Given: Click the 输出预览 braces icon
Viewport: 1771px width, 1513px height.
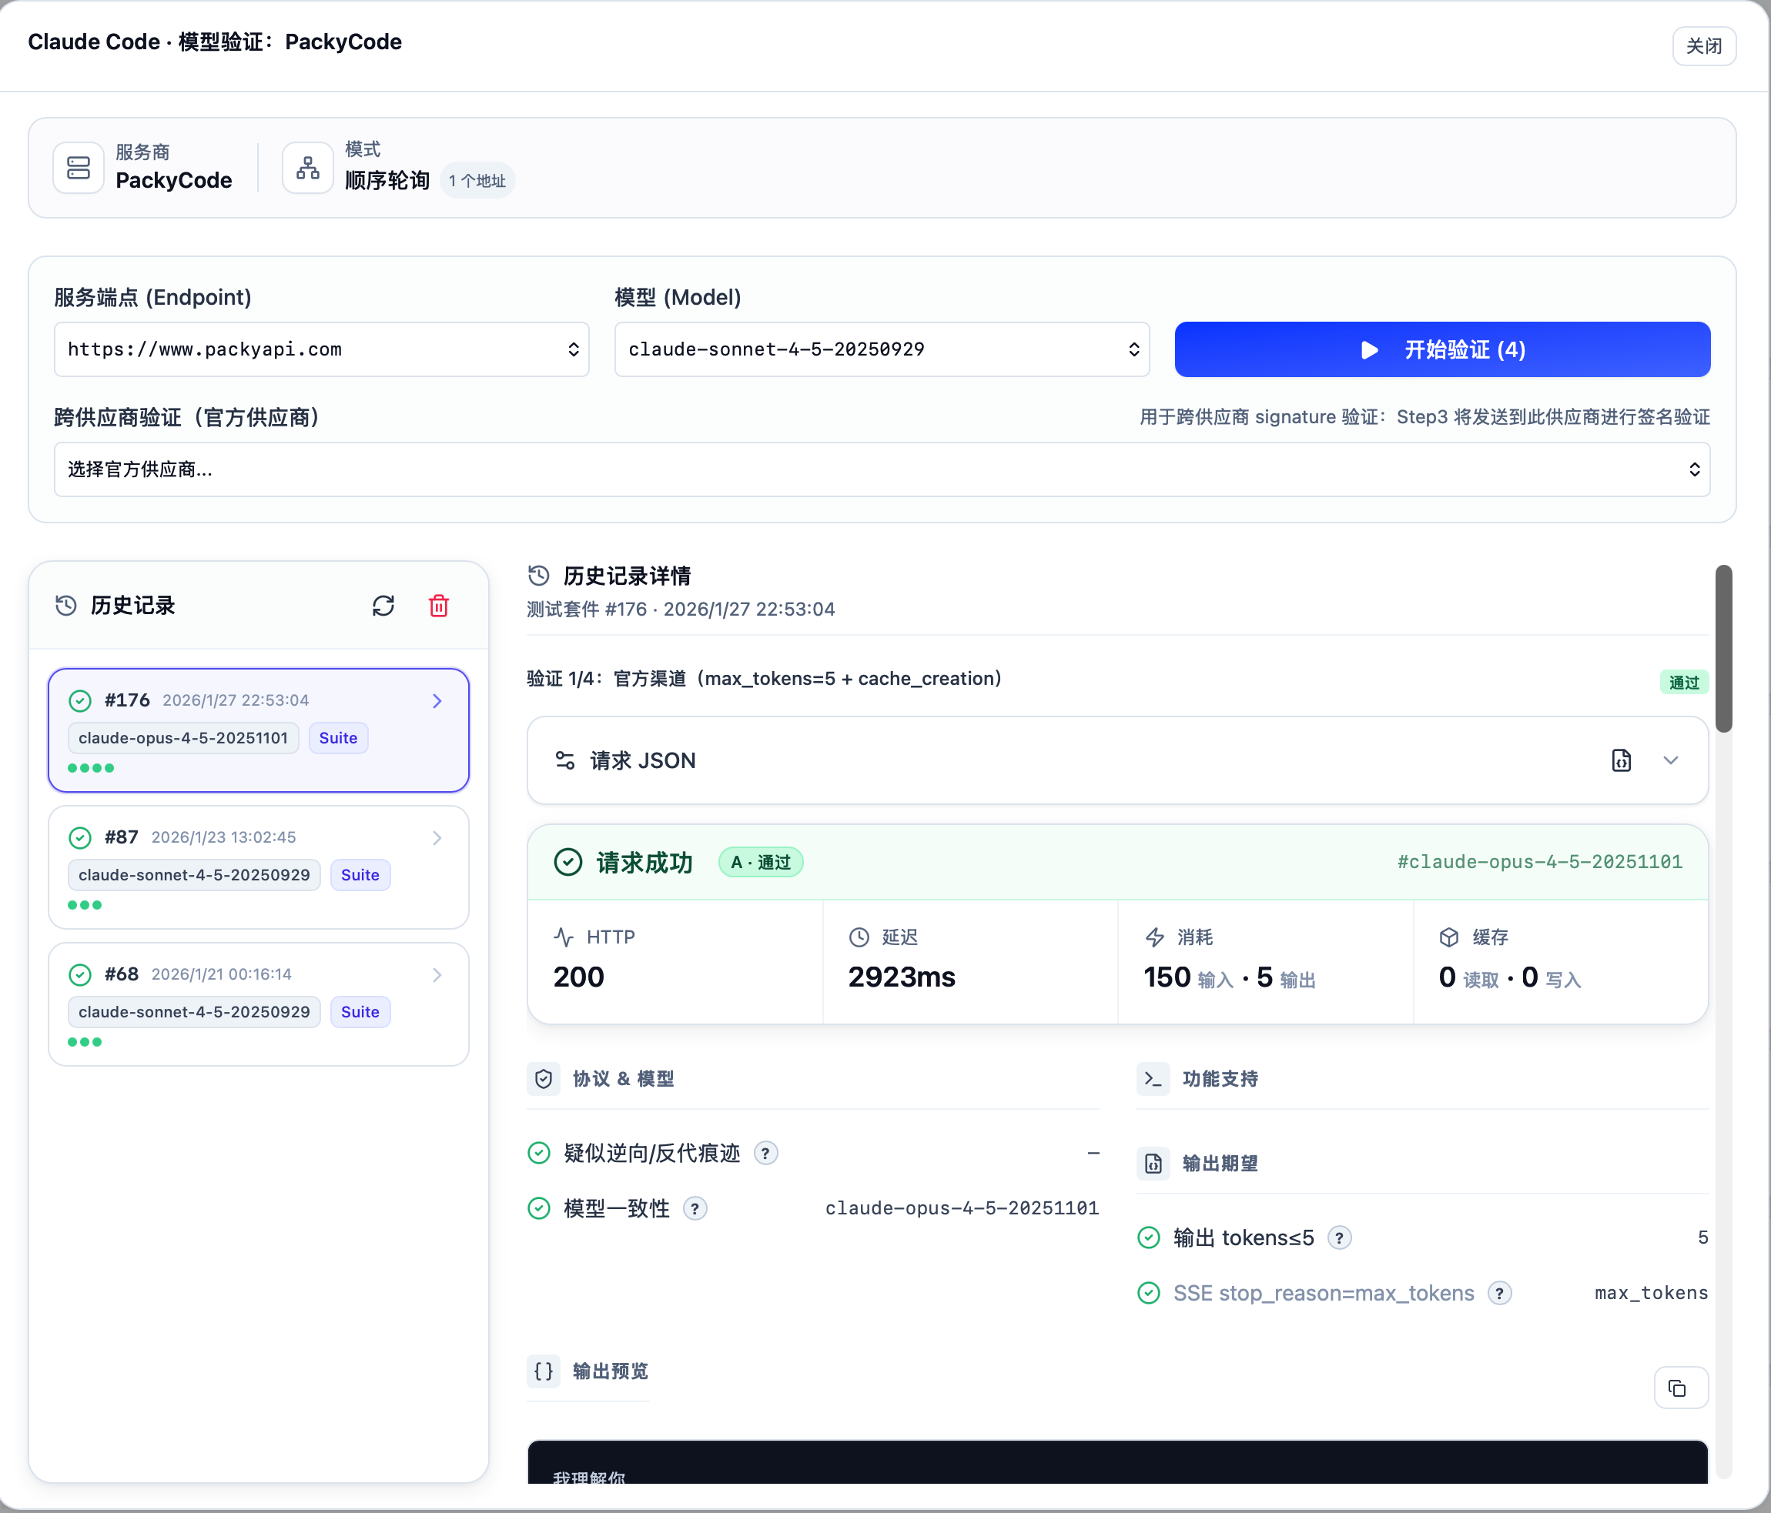Looking at the screenshot, I should 544,1371.
